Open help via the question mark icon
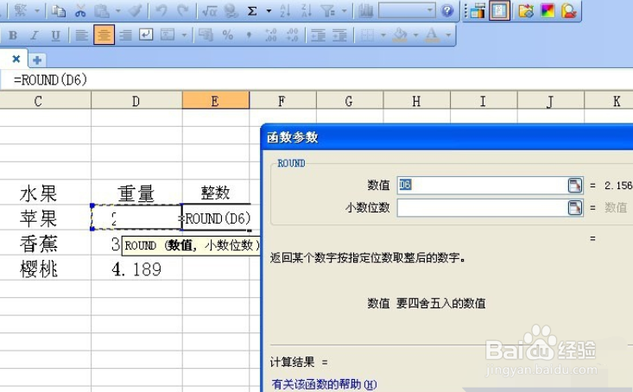Viewport: 633px width, 392px height. click(447, 11)
